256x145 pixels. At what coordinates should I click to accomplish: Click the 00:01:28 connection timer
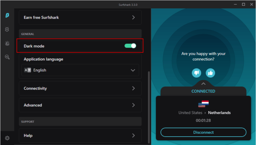[x=203, y=121]
